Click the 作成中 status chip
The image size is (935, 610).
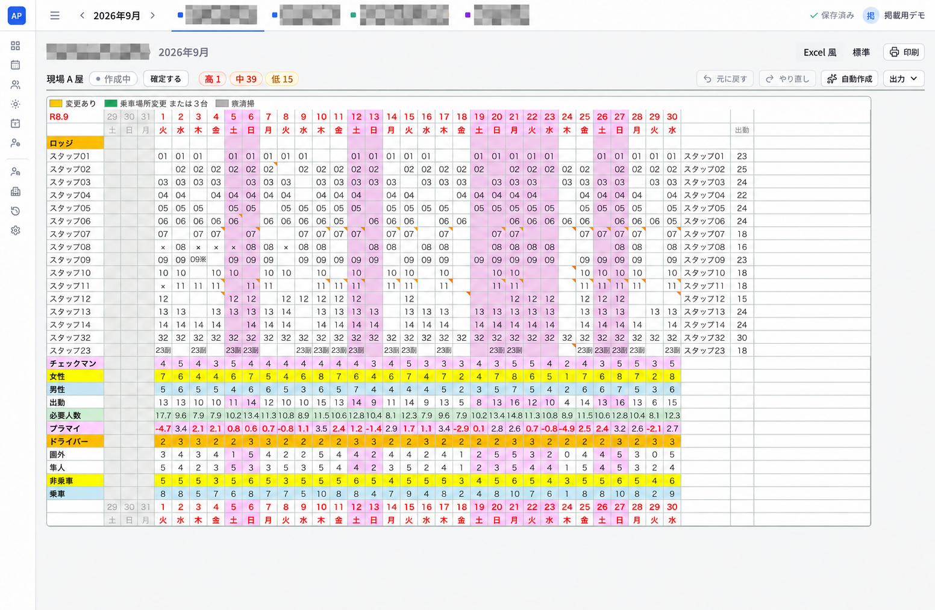coord(113,79)
